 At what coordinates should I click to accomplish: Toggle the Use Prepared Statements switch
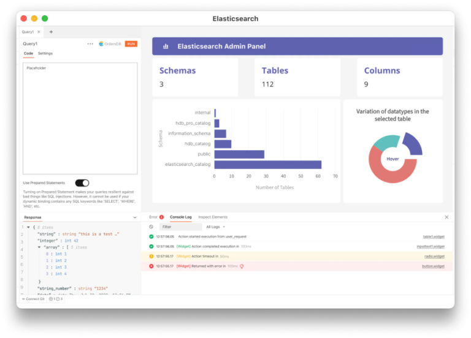[82, 183]
